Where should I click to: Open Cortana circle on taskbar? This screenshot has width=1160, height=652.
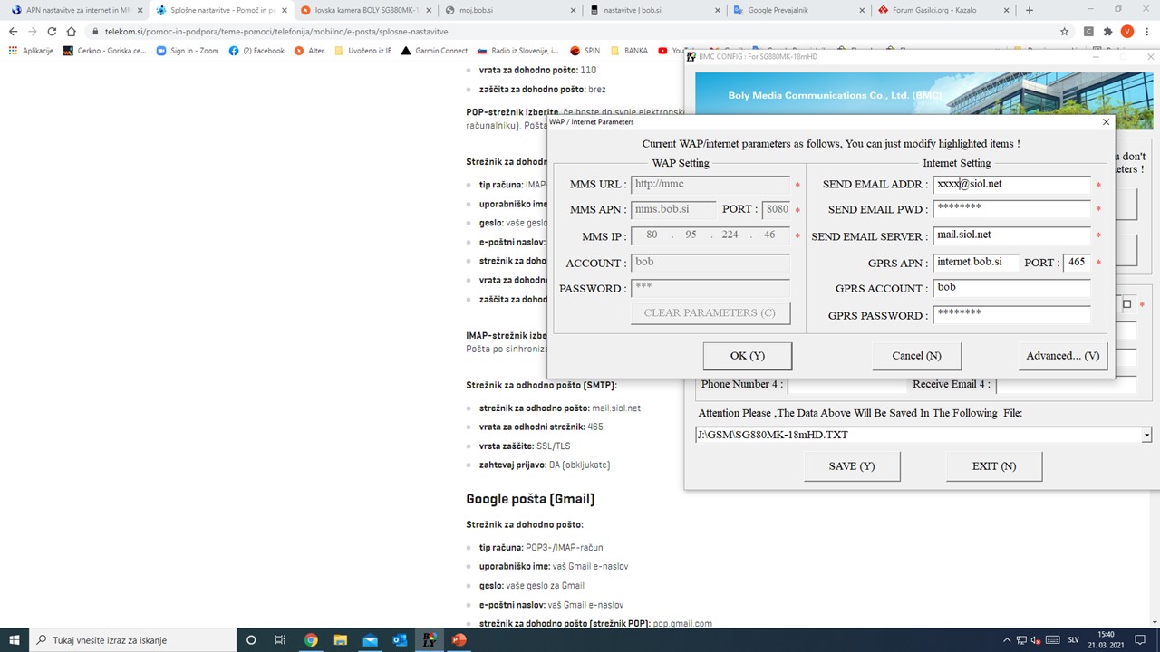click(x=251, y=639)
